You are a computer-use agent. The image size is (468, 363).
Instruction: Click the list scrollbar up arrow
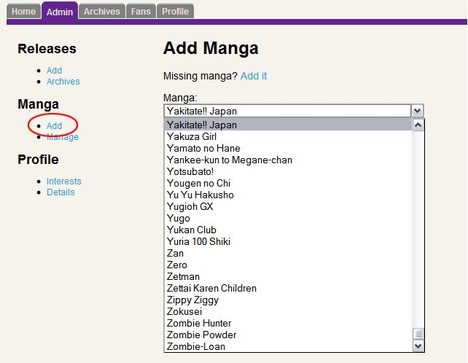pos(418,125)
